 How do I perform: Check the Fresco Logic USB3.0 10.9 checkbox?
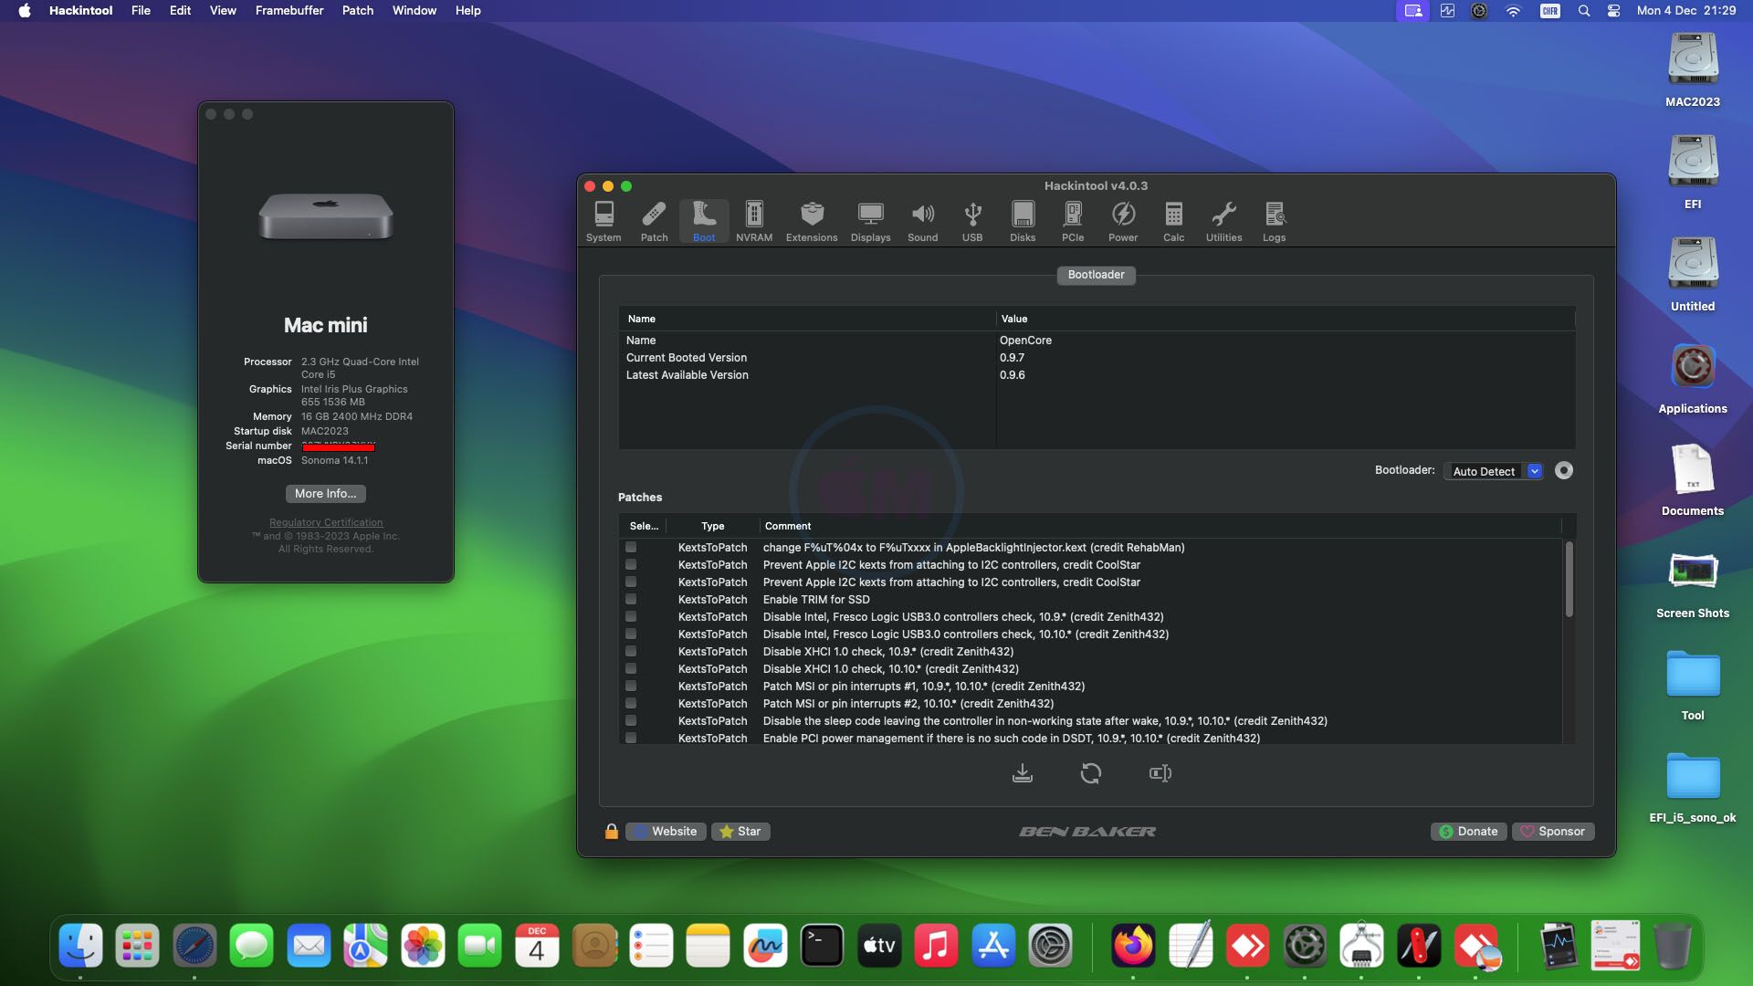(x=631, y=617)
